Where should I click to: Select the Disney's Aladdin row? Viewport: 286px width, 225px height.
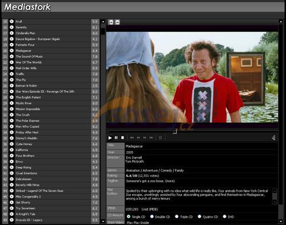click(x=53, y=138)
